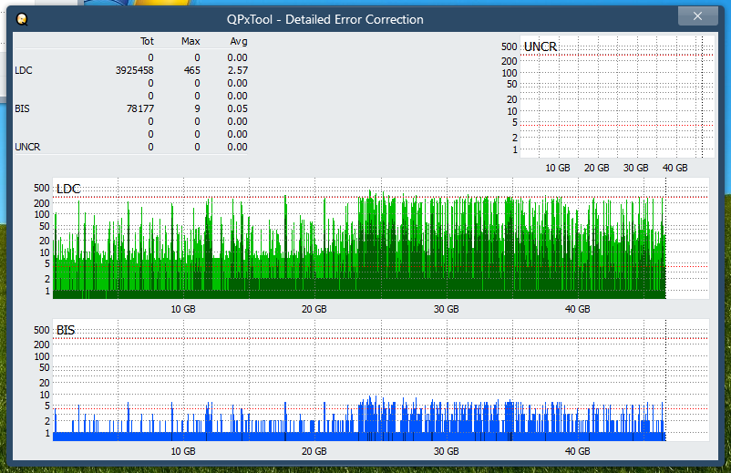This screenshot has height=473, width=731.
Task: Click the 500 scale label on LDC graph
Action: pyautogui.click(x=42, y=188)
